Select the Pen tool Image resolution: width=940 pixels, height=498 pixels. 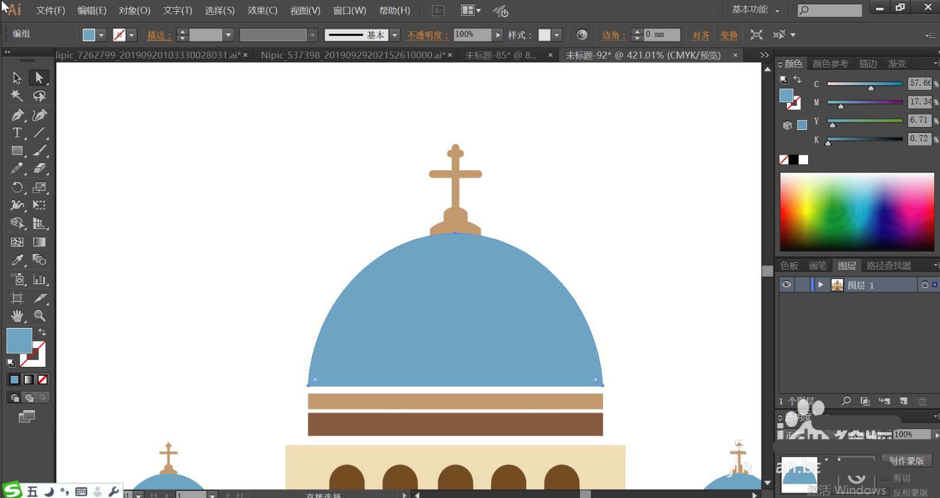pyautogui.click(x=17, y=115)
